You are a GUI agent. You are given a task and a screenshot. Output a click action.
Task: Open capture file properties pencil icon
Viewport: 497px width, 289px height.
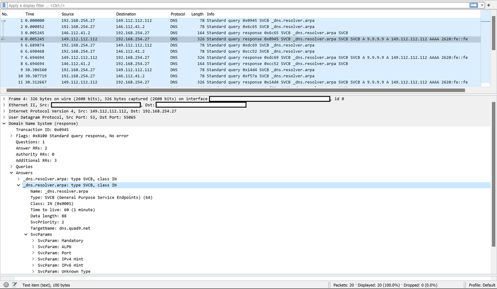tap(14, 285)
